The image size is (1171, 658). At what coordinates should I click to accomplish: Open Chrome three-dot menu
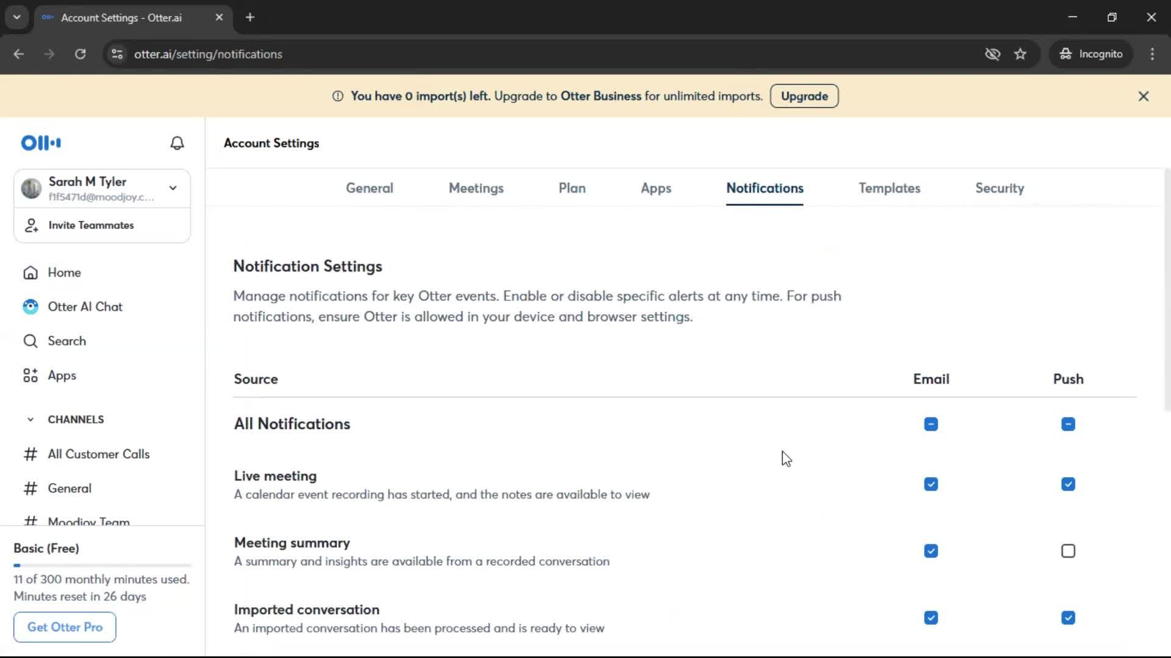(1152, 54)
